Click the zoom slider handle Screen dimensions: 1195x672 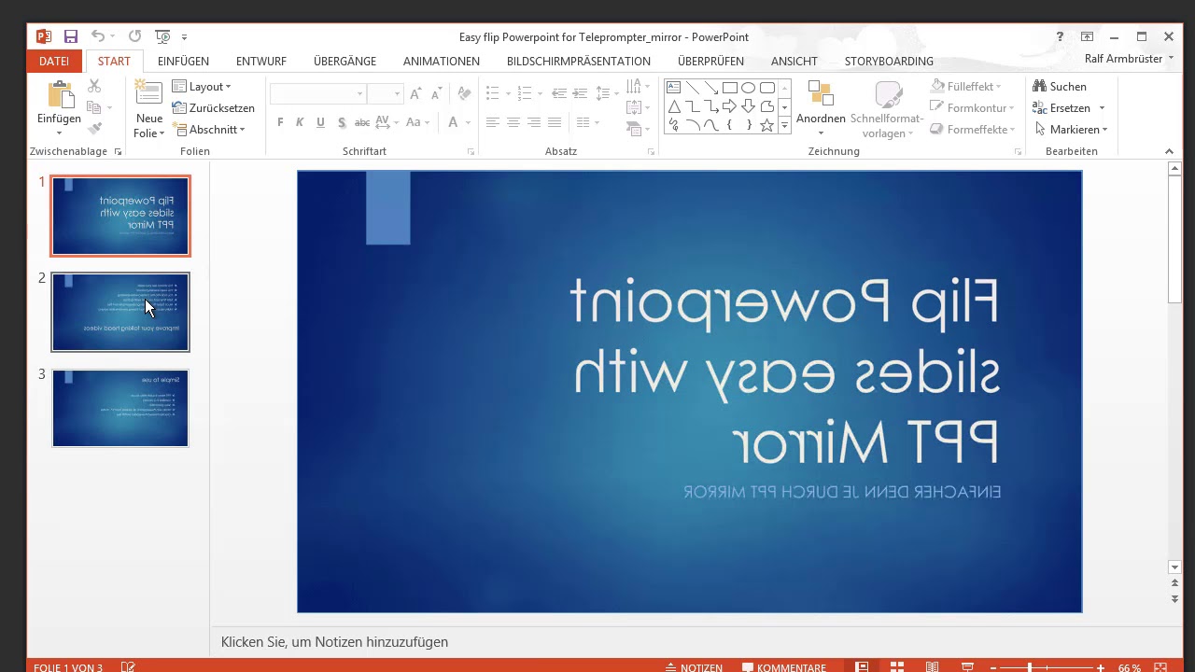[x=1029, y=666]
